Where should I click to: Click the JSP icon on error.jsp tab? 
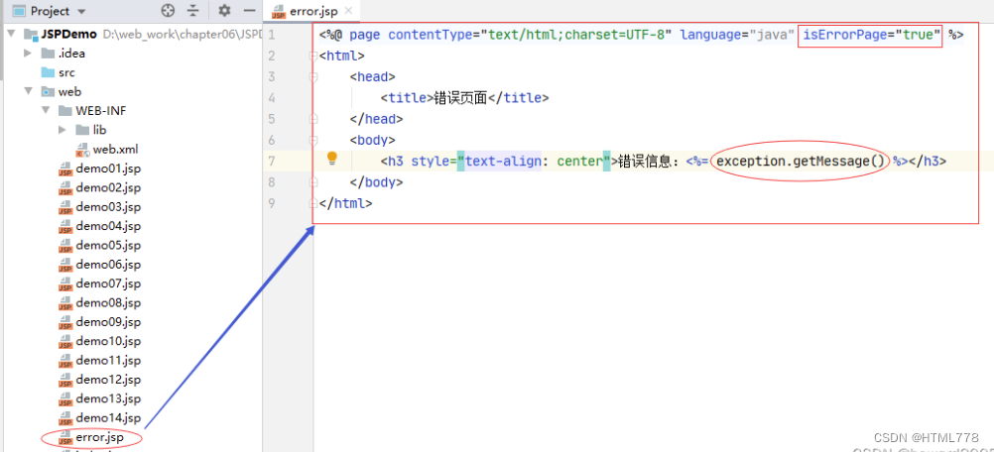coord(279,11)
